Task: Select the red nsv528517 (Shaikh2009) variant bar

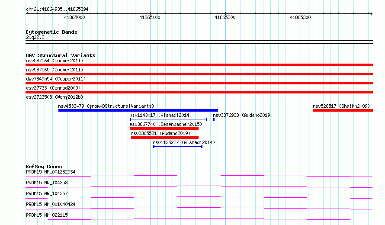Action: pos(343,110)
